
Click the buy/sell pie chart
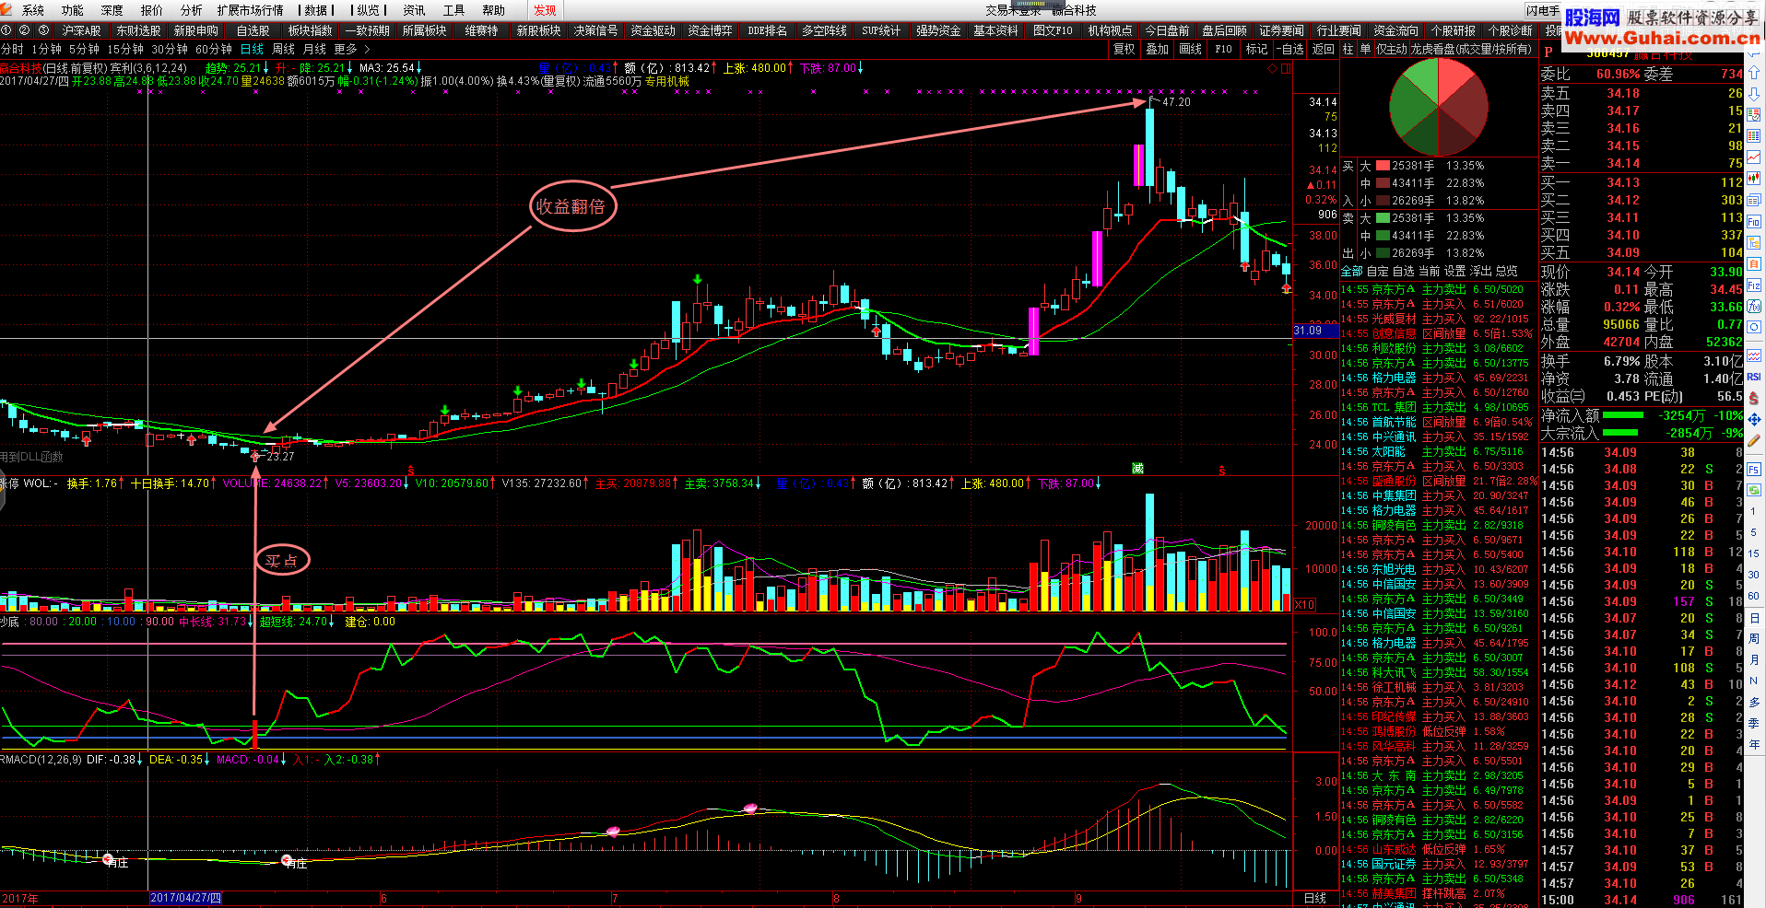click(x=1438, y=108)
